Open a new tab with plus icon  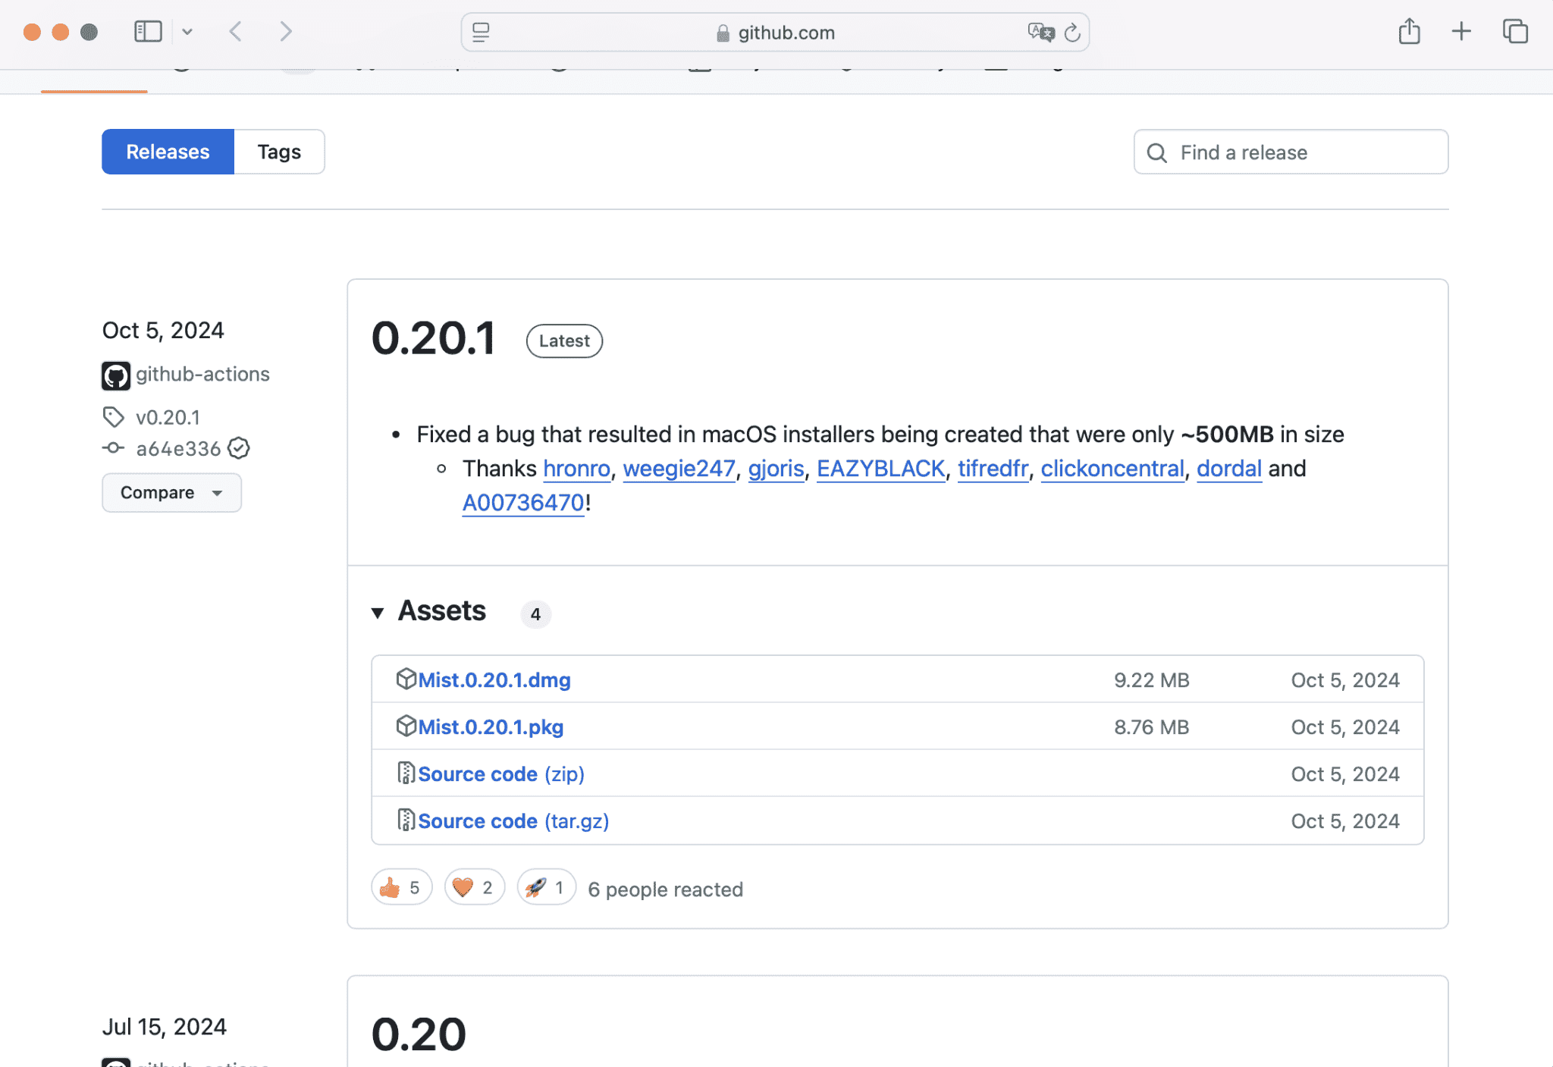pyautogui.click(x=1461, y=31)
